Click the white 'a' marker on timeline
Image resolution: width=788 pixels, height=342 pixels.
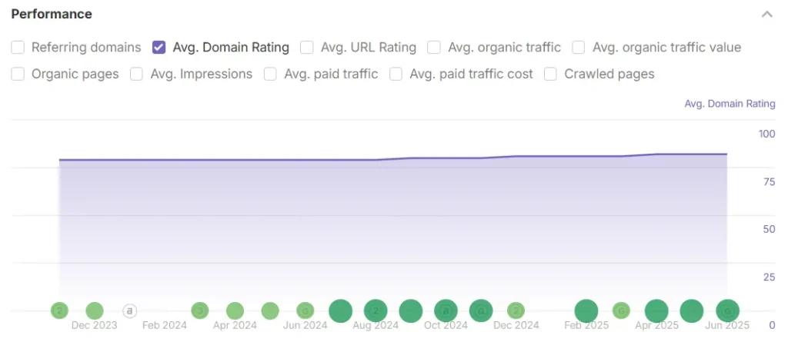pos(130,311)
